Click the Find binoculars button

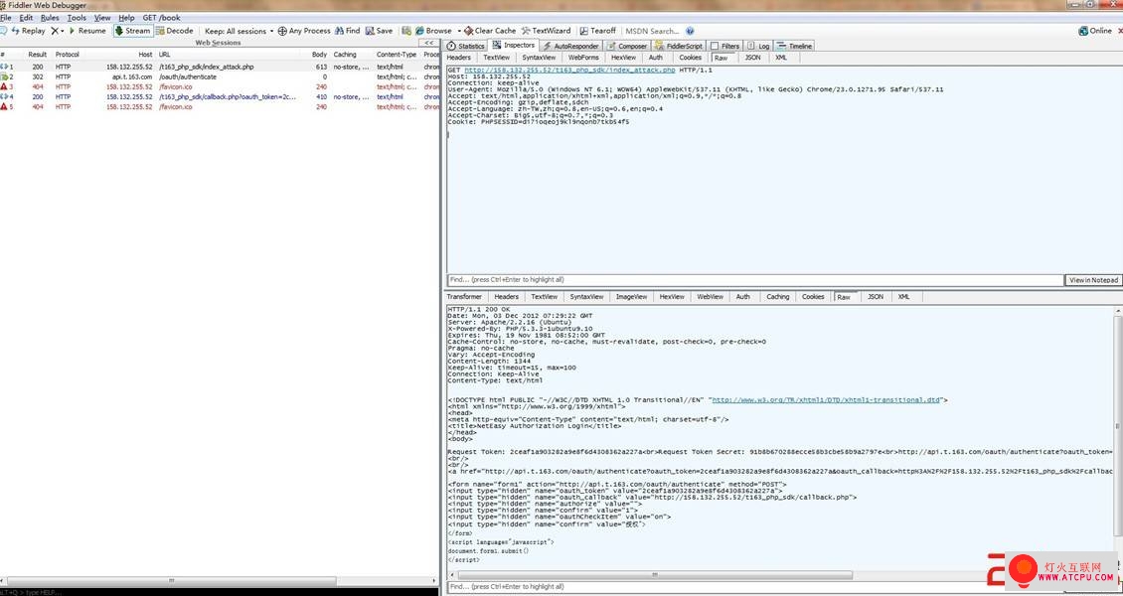(x=348, y=31)
